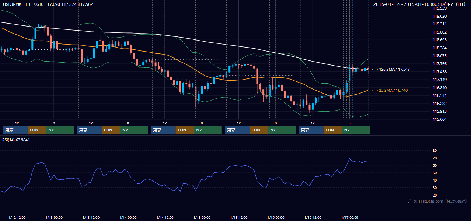The width and height of the screenshot is (471, 221).
Task: Click price axis value 118.384
Action: pos(439,48)
